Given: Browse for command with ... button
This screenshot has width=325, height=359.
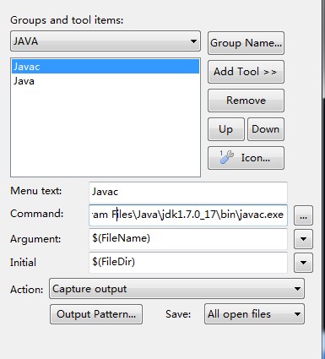Looking at the screenshot, I should (303, 215).
